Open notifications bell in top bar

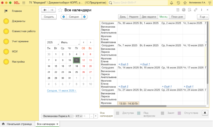tap(171, 3)
